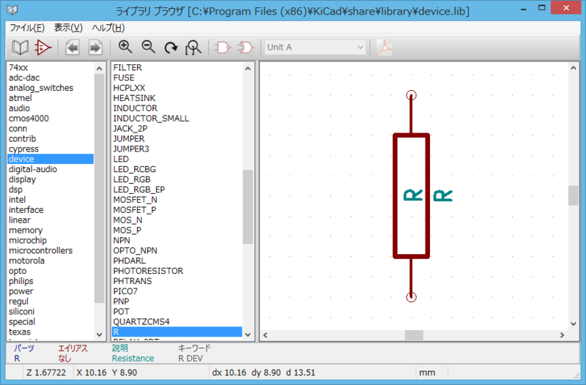586x385 pixels.
Task: Select the highlighted R component
Action: (x=177, y=332)
